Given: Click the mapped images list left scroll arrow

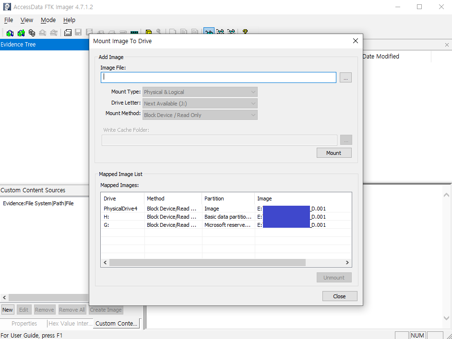Looking at the screenshot, I should click(x=105, y=262).
